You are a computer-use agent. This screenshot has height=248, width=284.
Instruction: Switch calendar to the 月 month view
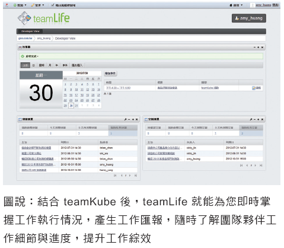click(50, 65)
